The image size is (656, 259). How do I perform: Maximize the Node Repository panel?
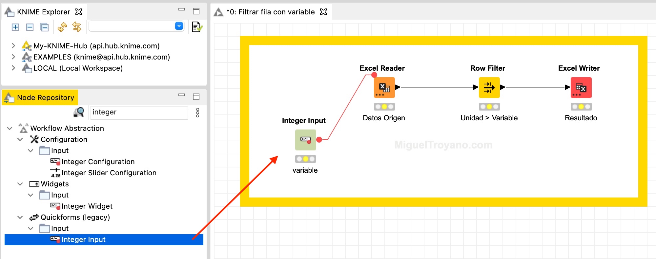coord(196,97)
